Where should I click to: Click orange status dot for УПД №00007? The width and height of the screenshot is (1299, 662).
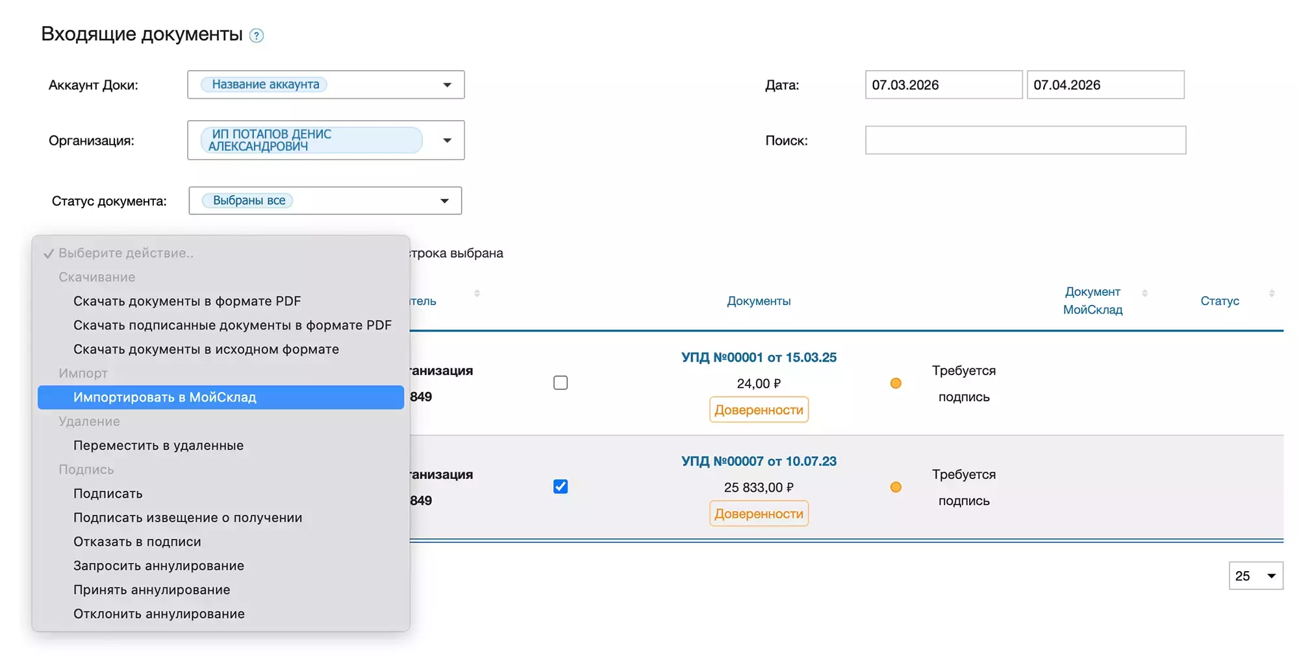point(896,487)
